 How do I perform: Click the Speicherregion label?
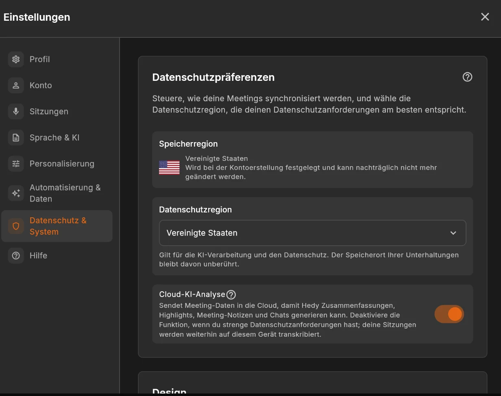tap(188, 144)
